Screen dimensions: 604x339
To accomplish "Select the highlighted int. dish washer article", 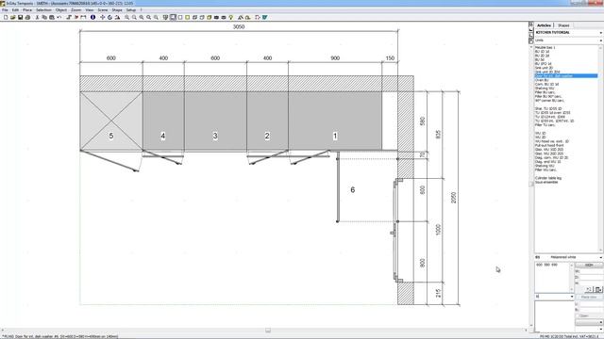I will pos(566,75).
